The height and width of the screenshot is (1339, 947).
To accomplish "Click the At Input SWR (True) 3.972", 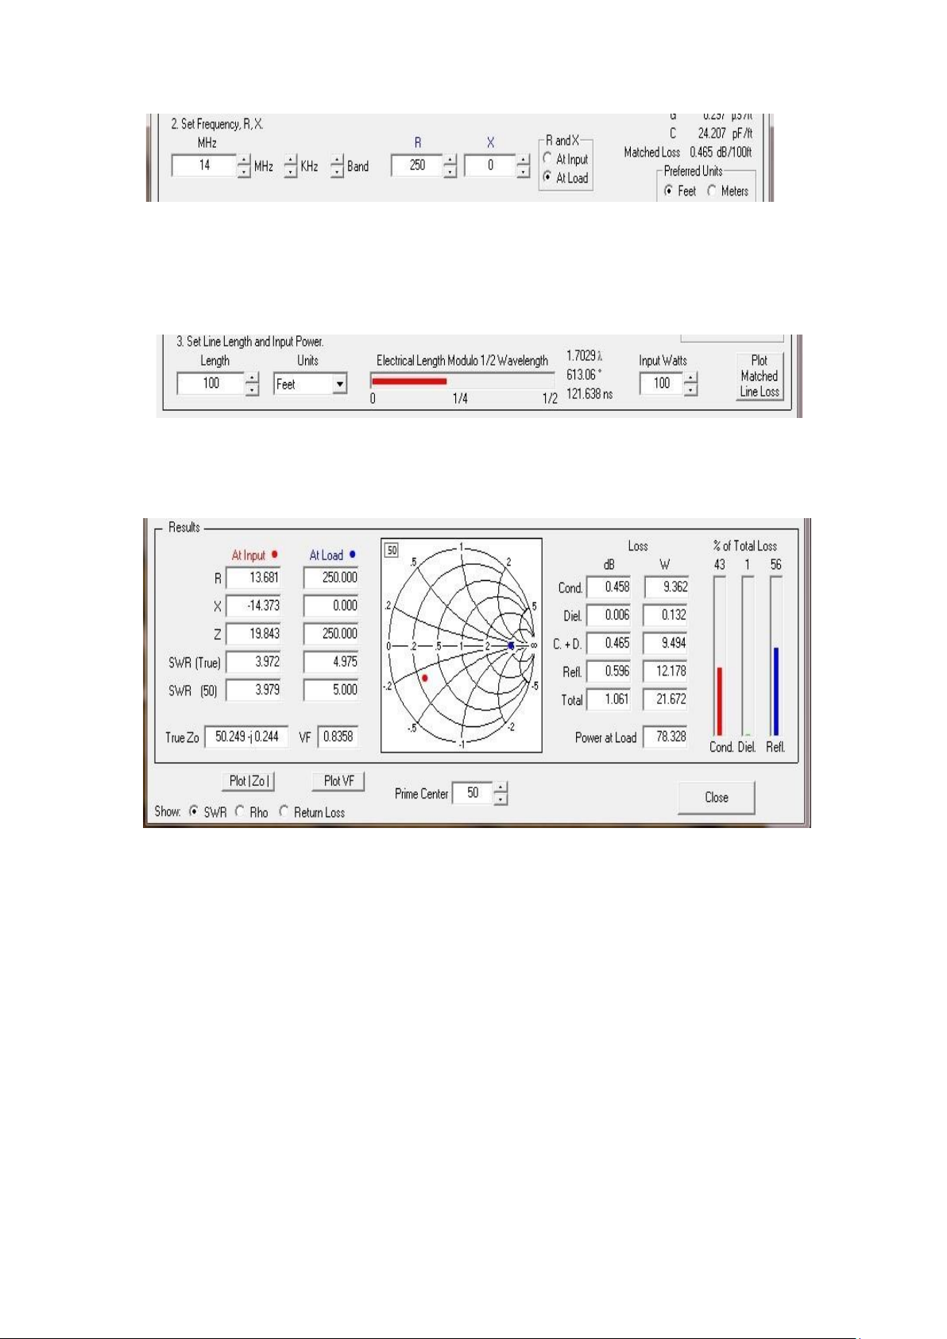I will click(253, 662).
